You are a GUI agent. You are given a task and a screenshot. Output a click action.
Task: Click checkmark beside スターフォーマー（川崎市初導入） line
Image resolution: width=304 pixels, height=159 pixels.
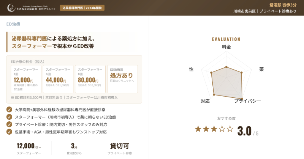point(9,117)
